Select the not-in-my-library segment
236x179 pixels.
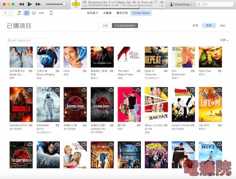[x=125, y=25]
